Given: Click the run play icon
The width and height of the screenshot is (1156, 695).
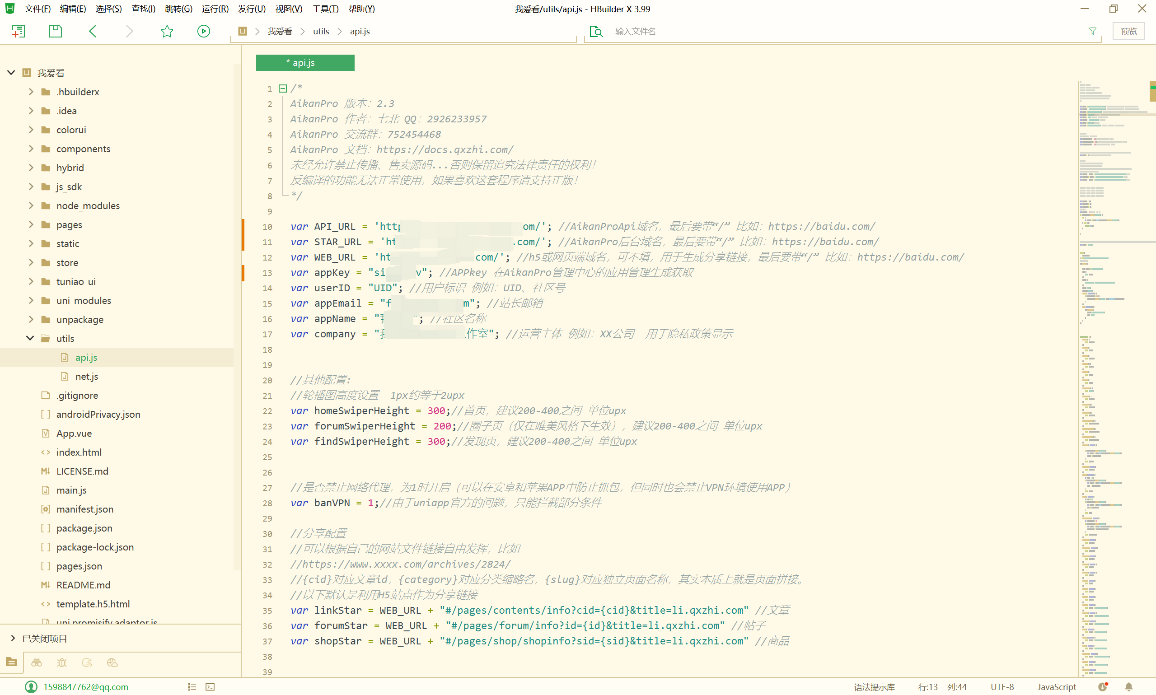Looking at the screenshot, I should (203, 31).
